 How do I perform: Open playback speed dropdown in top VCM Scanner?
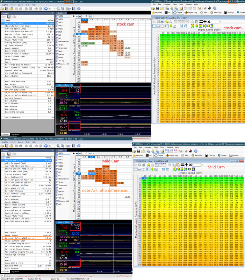52,8
